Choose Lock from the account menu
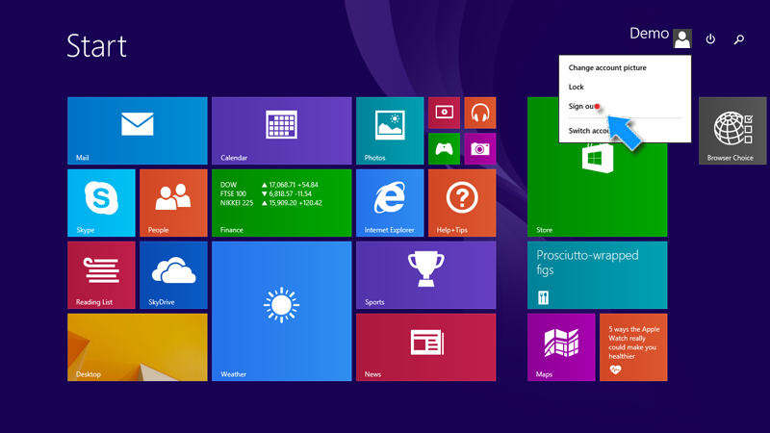The image size is (770, 433). [x=577, y=88]
